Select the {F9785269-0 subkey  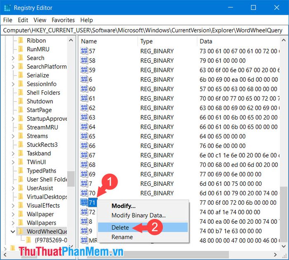coord(51,240)
